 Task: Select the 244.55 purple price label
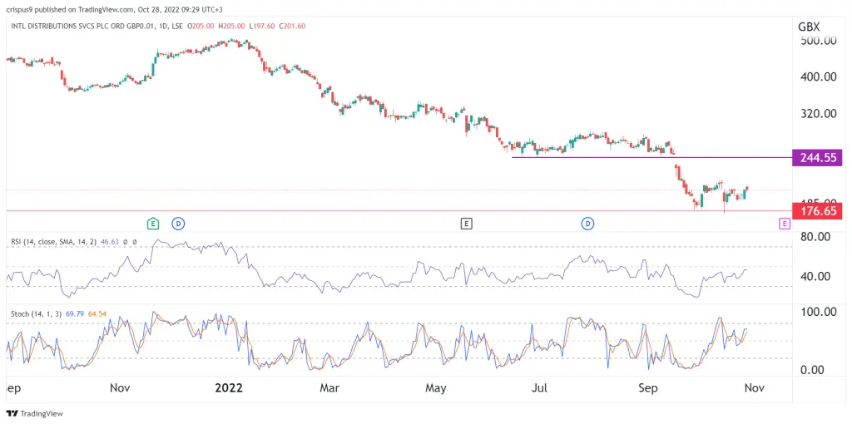[818, 158]
